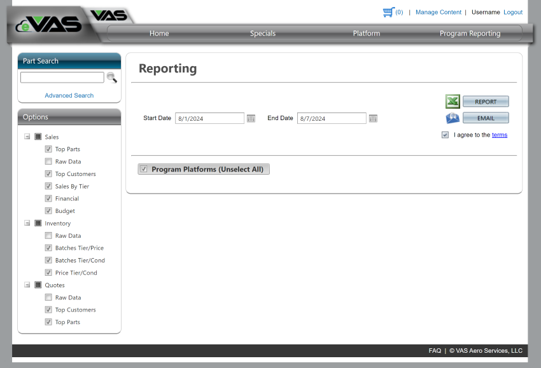Collapse the Inventory tree node
This screenshot has height=368, width=541.
point(27,223)
